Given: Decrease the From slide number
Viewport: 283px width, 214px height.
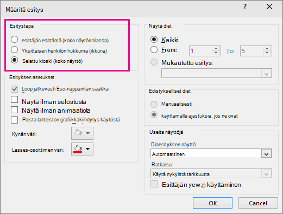Looking at the screenshot, I should tap(216, 53).
